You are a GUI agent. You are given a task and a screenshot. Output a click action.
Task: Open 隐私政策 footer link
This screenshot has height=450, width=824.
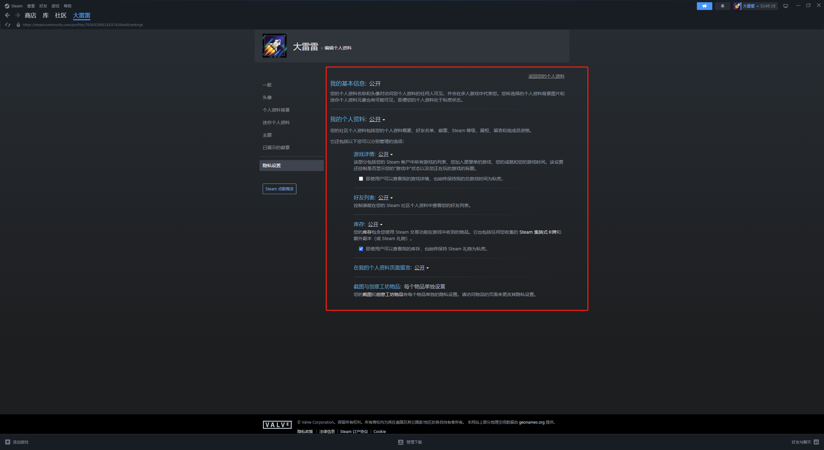point(305,432)
